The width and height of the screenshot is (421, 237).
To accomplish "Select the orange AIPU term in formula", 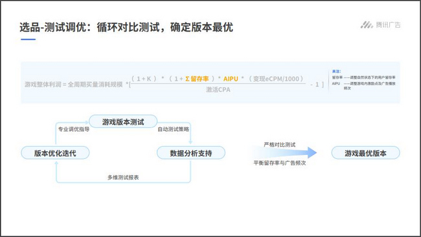I will [x=231, y=79].
